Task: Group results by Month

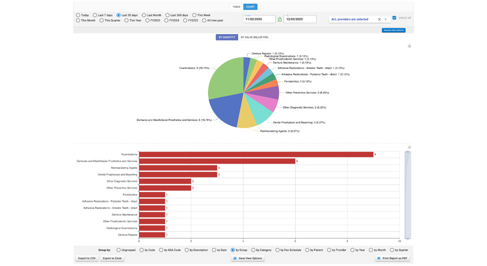Action: pos(371,250)
